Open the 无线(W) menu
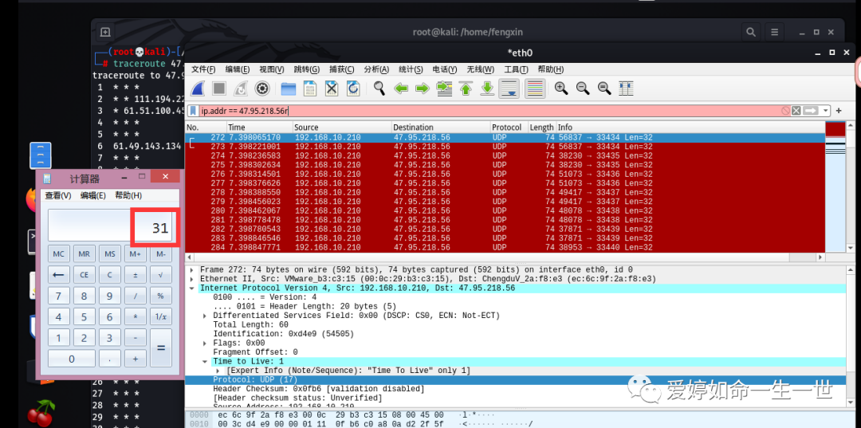 481,69
